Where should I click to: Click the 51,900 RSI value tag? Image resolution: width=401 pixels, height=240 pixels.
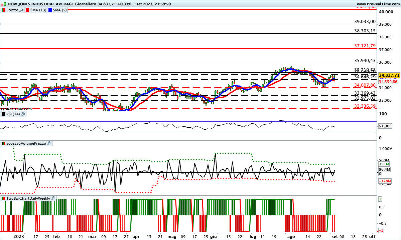[x=385, y=126]
